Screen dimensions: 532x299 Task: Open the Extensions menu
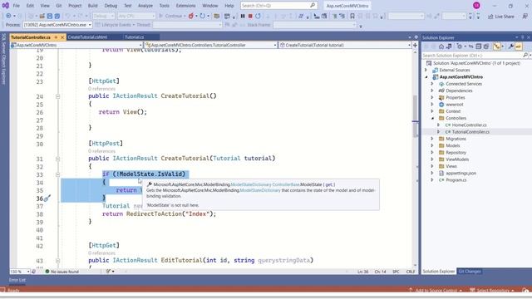(185, 6)
